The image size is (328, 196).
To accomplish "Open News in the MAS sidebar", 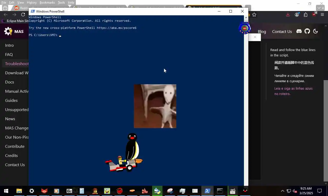I will pyautogui.click(x=10, y=119).
